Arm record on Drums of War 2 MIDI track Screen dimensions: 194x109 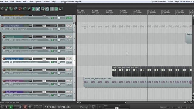pos(2,26)
